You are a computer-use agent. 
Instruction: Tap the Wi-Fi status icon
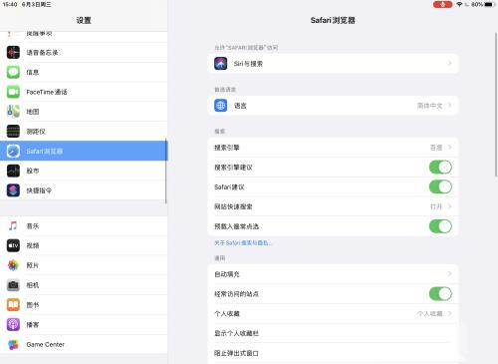tap(459, 4)
